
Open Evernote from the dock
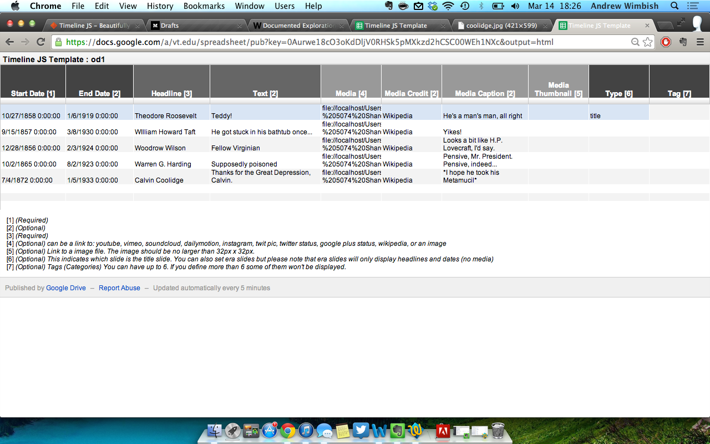[397, 430]
